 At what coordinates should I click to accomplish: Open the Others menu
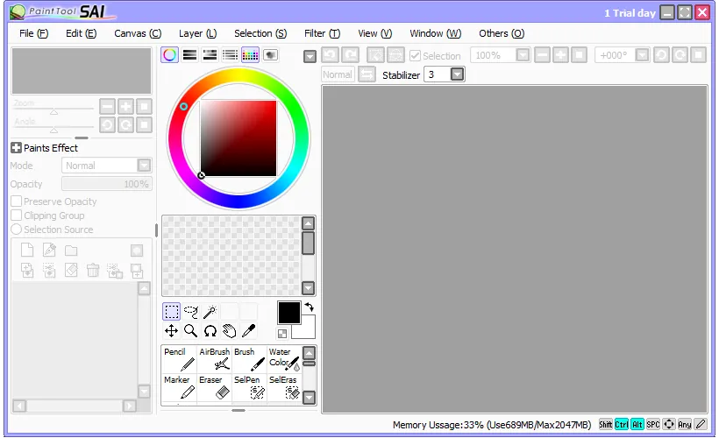pyautogui.click(x=502, y=33)
